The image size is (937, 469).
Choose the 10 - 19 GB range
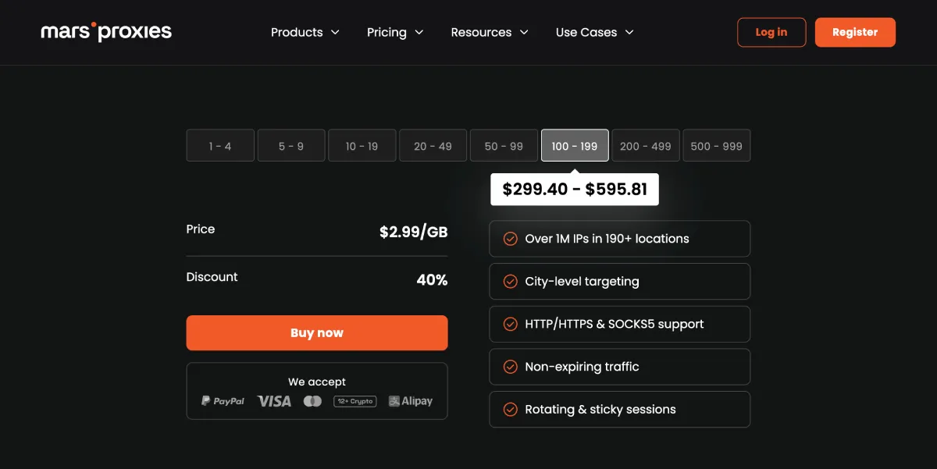(362, 146)
